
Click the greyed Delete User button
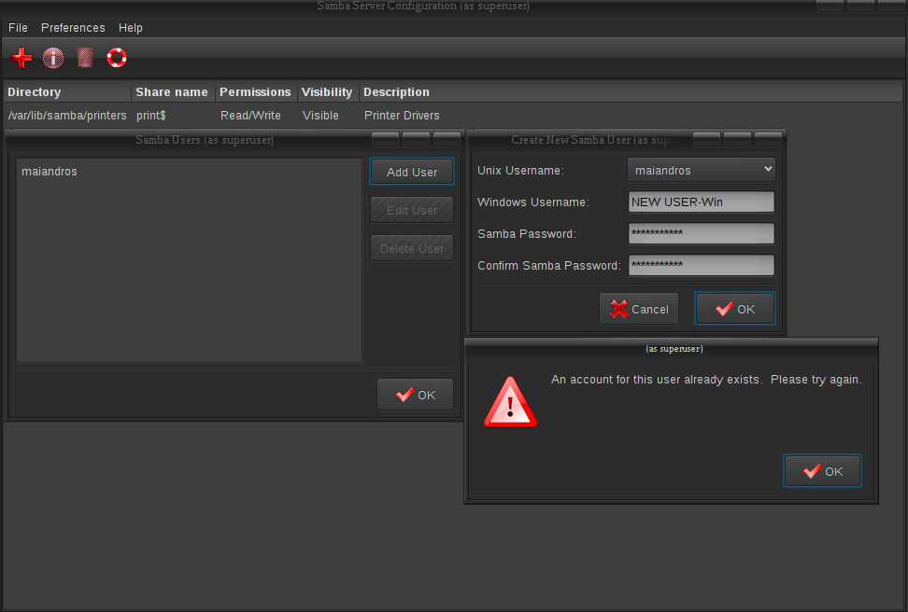pos(412,248)
